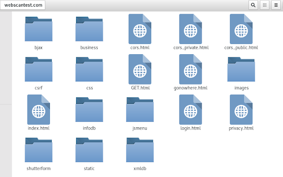Click the 'infodb' folder name label
Viewport: 283px width, 177px height.
click(89, 128)
